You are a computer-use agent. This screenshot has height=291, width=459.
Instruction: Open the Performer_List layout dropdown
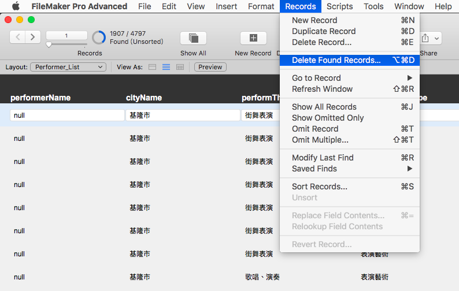(68, 67)
